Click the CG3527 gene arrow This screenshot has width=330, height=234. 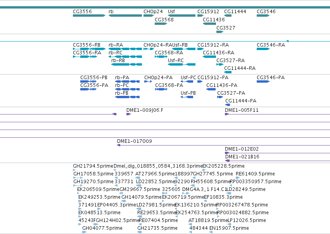pyautogui.click(x=220, y=32)
